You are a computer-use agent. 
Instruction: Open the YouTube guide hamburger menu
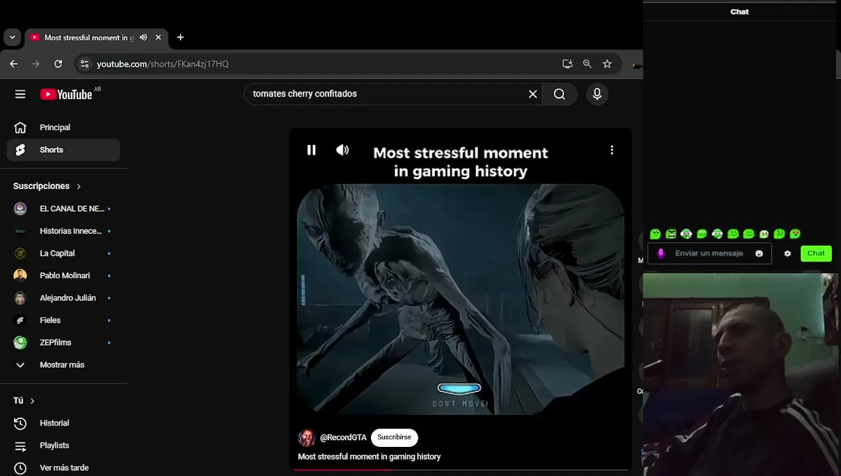[x=20, y=95]
